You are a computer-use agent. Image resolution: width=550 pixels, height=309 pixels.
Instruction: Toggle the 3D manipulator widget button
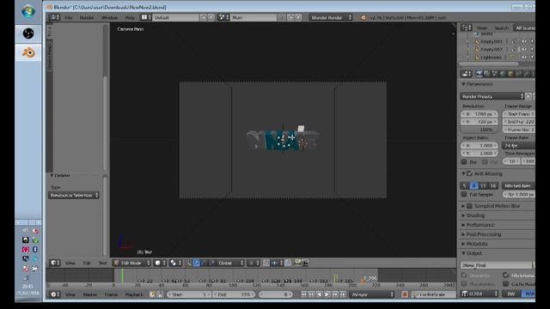pos(188,263)
